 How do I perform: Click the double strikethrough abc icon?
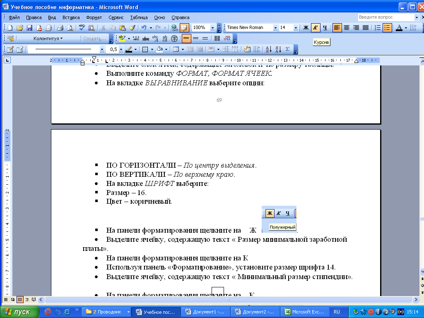146,39
